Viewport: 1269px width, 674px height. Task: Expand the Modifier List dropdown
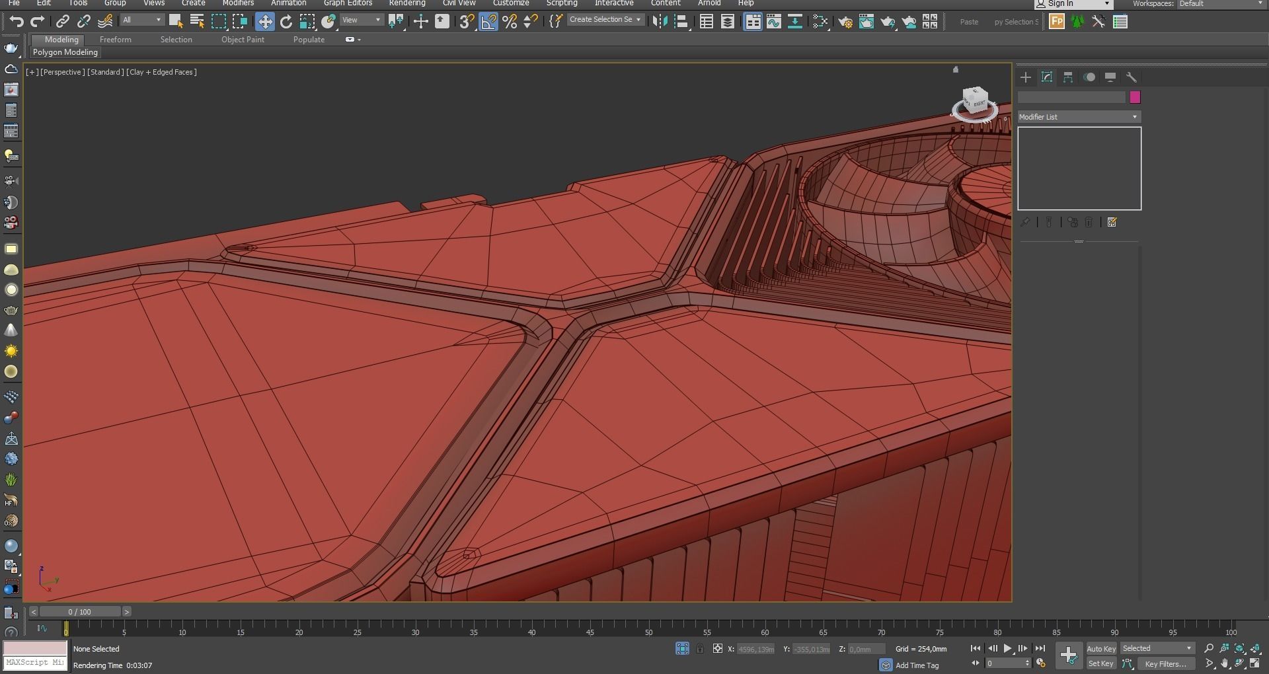click(x=1079, y=117)
